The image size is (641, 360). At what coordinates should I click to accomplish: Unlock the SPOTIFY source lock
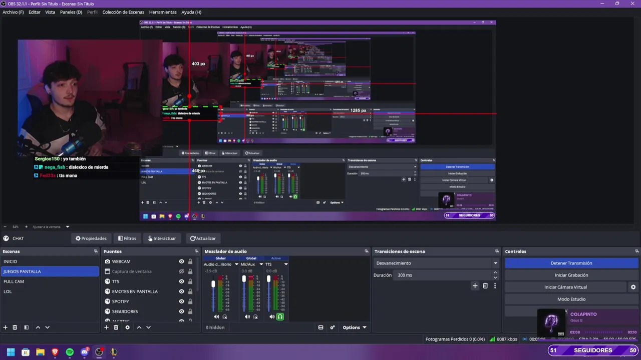(x=190, y=301)
